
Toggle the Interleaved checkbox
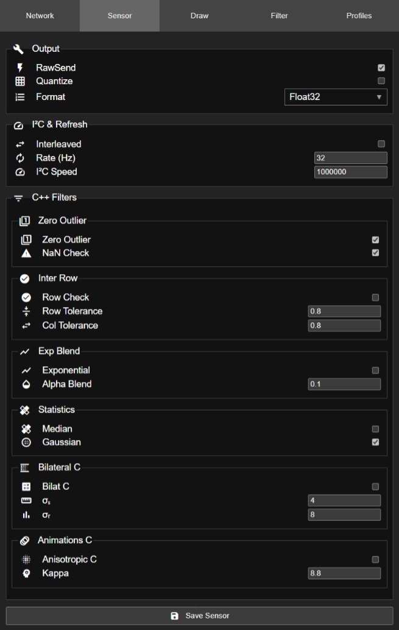click(381, 144)
